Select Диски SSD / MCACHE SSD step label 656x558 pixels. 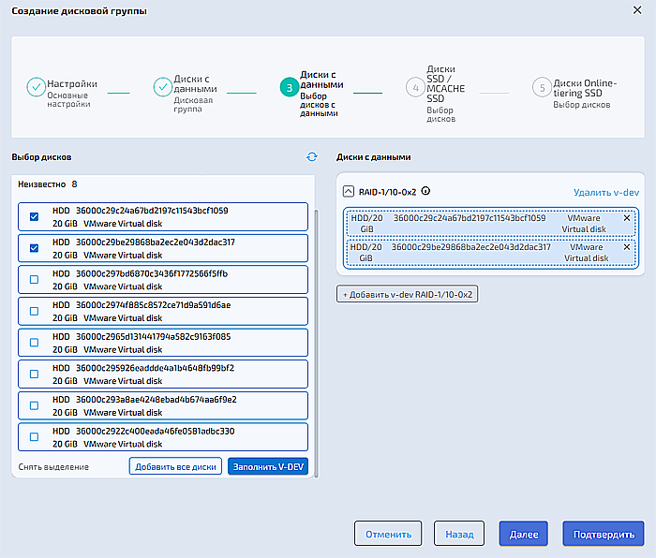(445, 83)
